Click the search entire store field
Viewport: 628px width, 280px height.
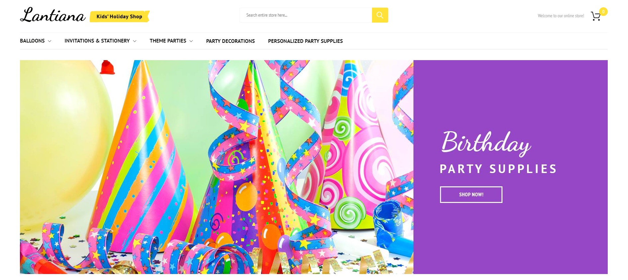click(x=306, y=15)
